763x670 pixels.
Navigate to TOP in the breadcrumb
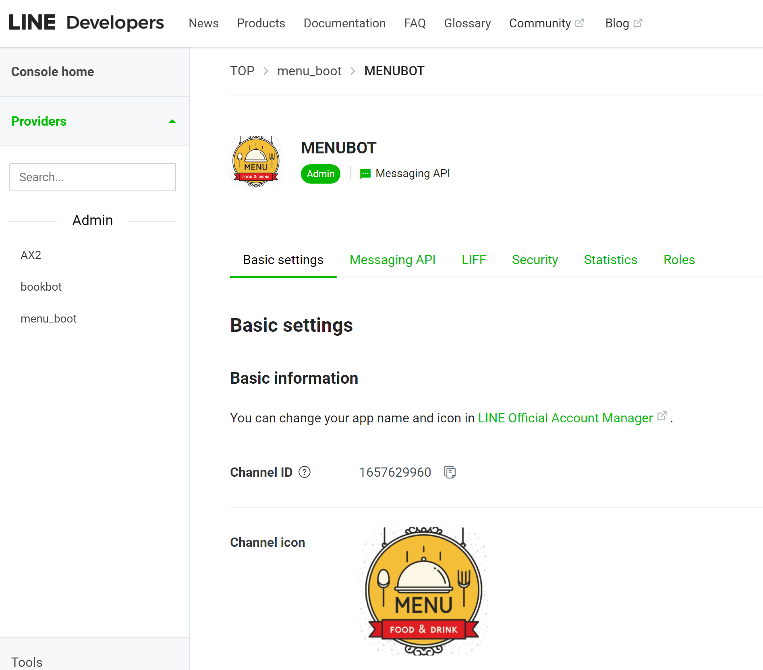click(x=242, y=71)
